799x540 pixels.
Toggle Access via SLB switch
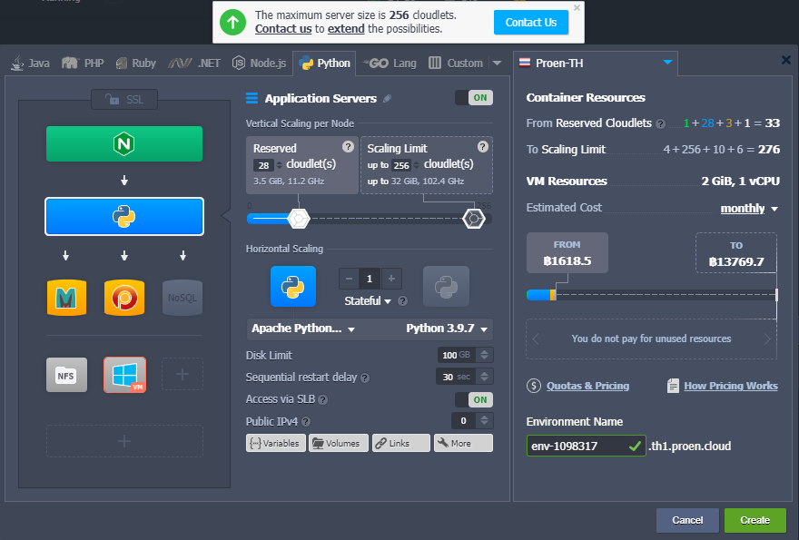click(474, 400)
